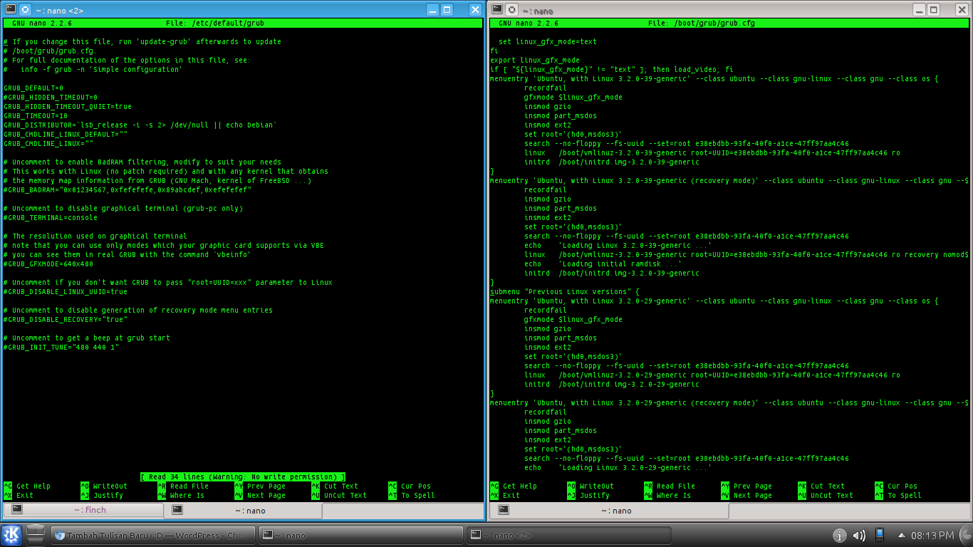Click the #GRUB_DISABLE_RECOVERY line
The width and height of the screenshot is (973, 547).
click(66, 319)
